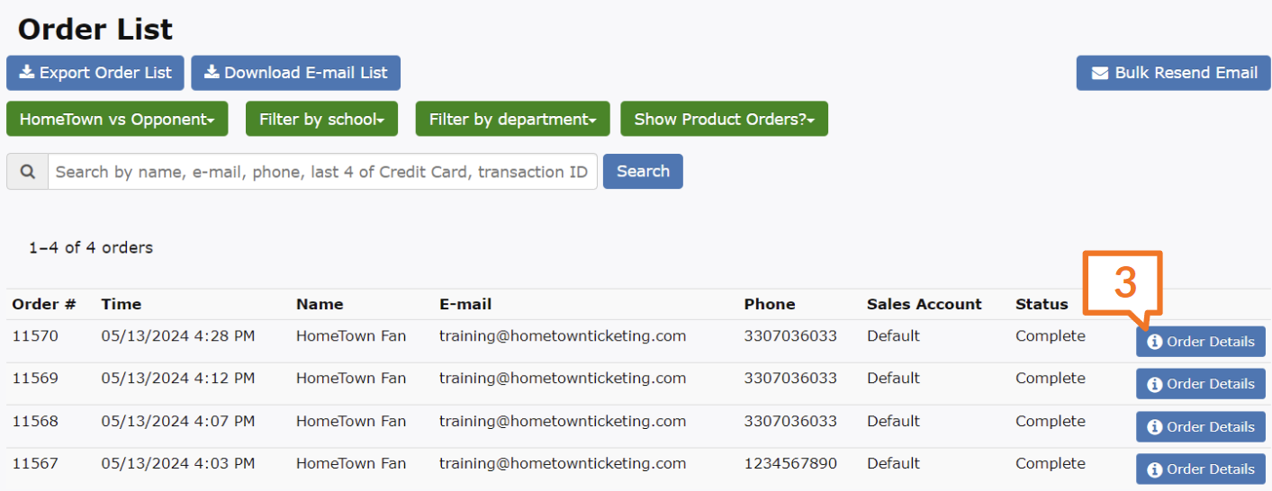The height and width of the screenshot is (491, 1272).
Task: Expand the HomeTown vs Opponent dropdown
Action: pos(117,120)
